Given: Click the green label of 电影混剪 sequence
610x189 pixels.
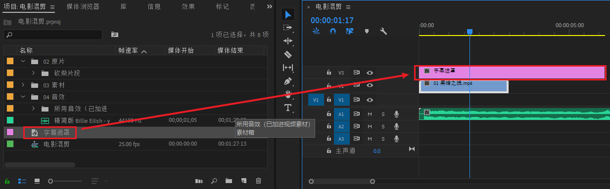Looking at the screenshot, I should coord(10,144).
